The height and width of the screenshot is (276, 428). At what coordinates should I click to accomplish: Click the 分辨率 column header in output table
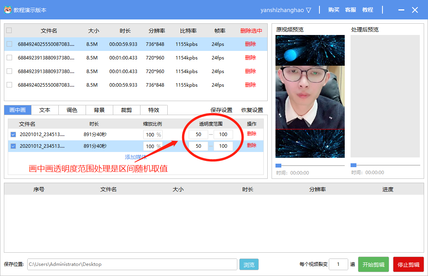(x=317, y=189)
